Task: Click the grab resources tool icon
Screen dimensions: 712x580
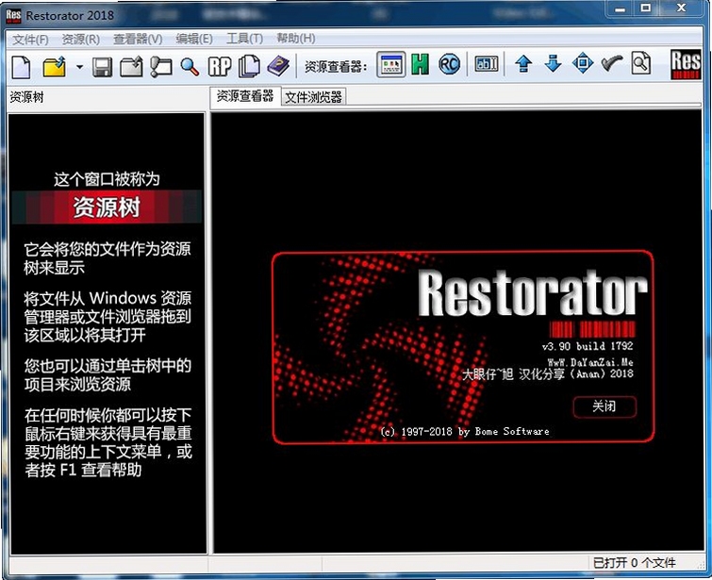Action: (160, 67)
